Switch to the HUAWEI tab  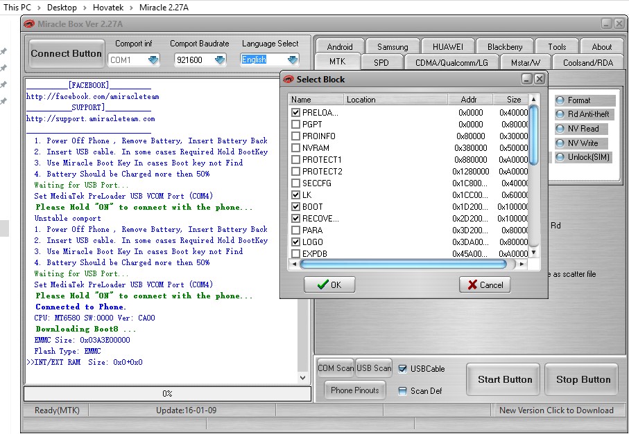tap(448, 47)
